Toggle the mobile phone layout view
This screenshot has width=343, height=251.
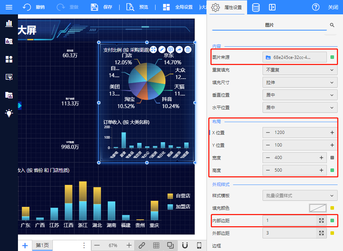pyautogui.click(x=199, y=245)
